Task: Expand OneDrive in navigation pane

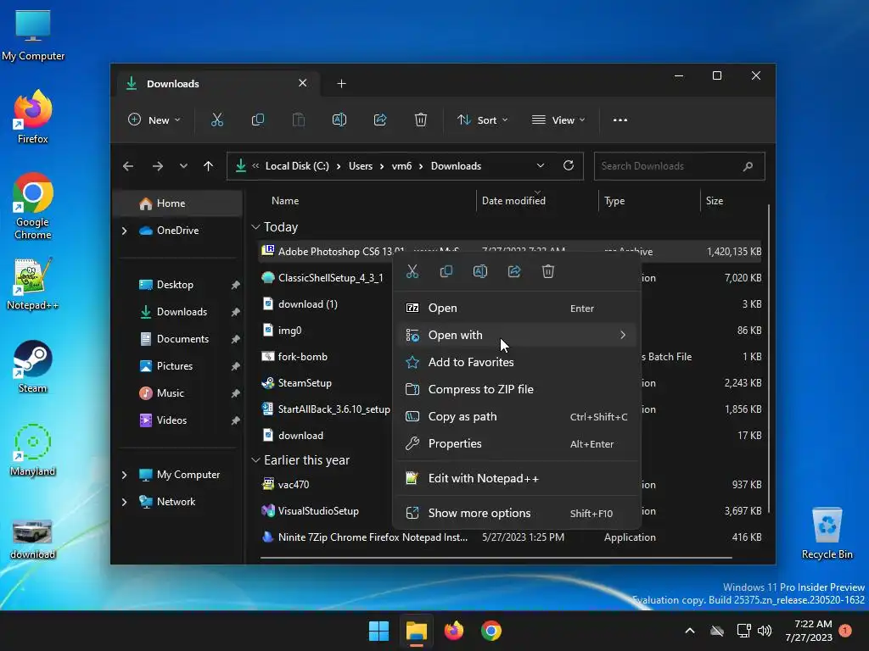Action: (124, 231)
